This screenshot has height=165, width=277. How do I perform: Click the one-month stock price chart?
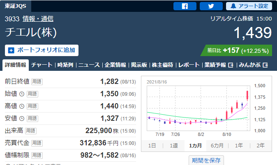197,108
